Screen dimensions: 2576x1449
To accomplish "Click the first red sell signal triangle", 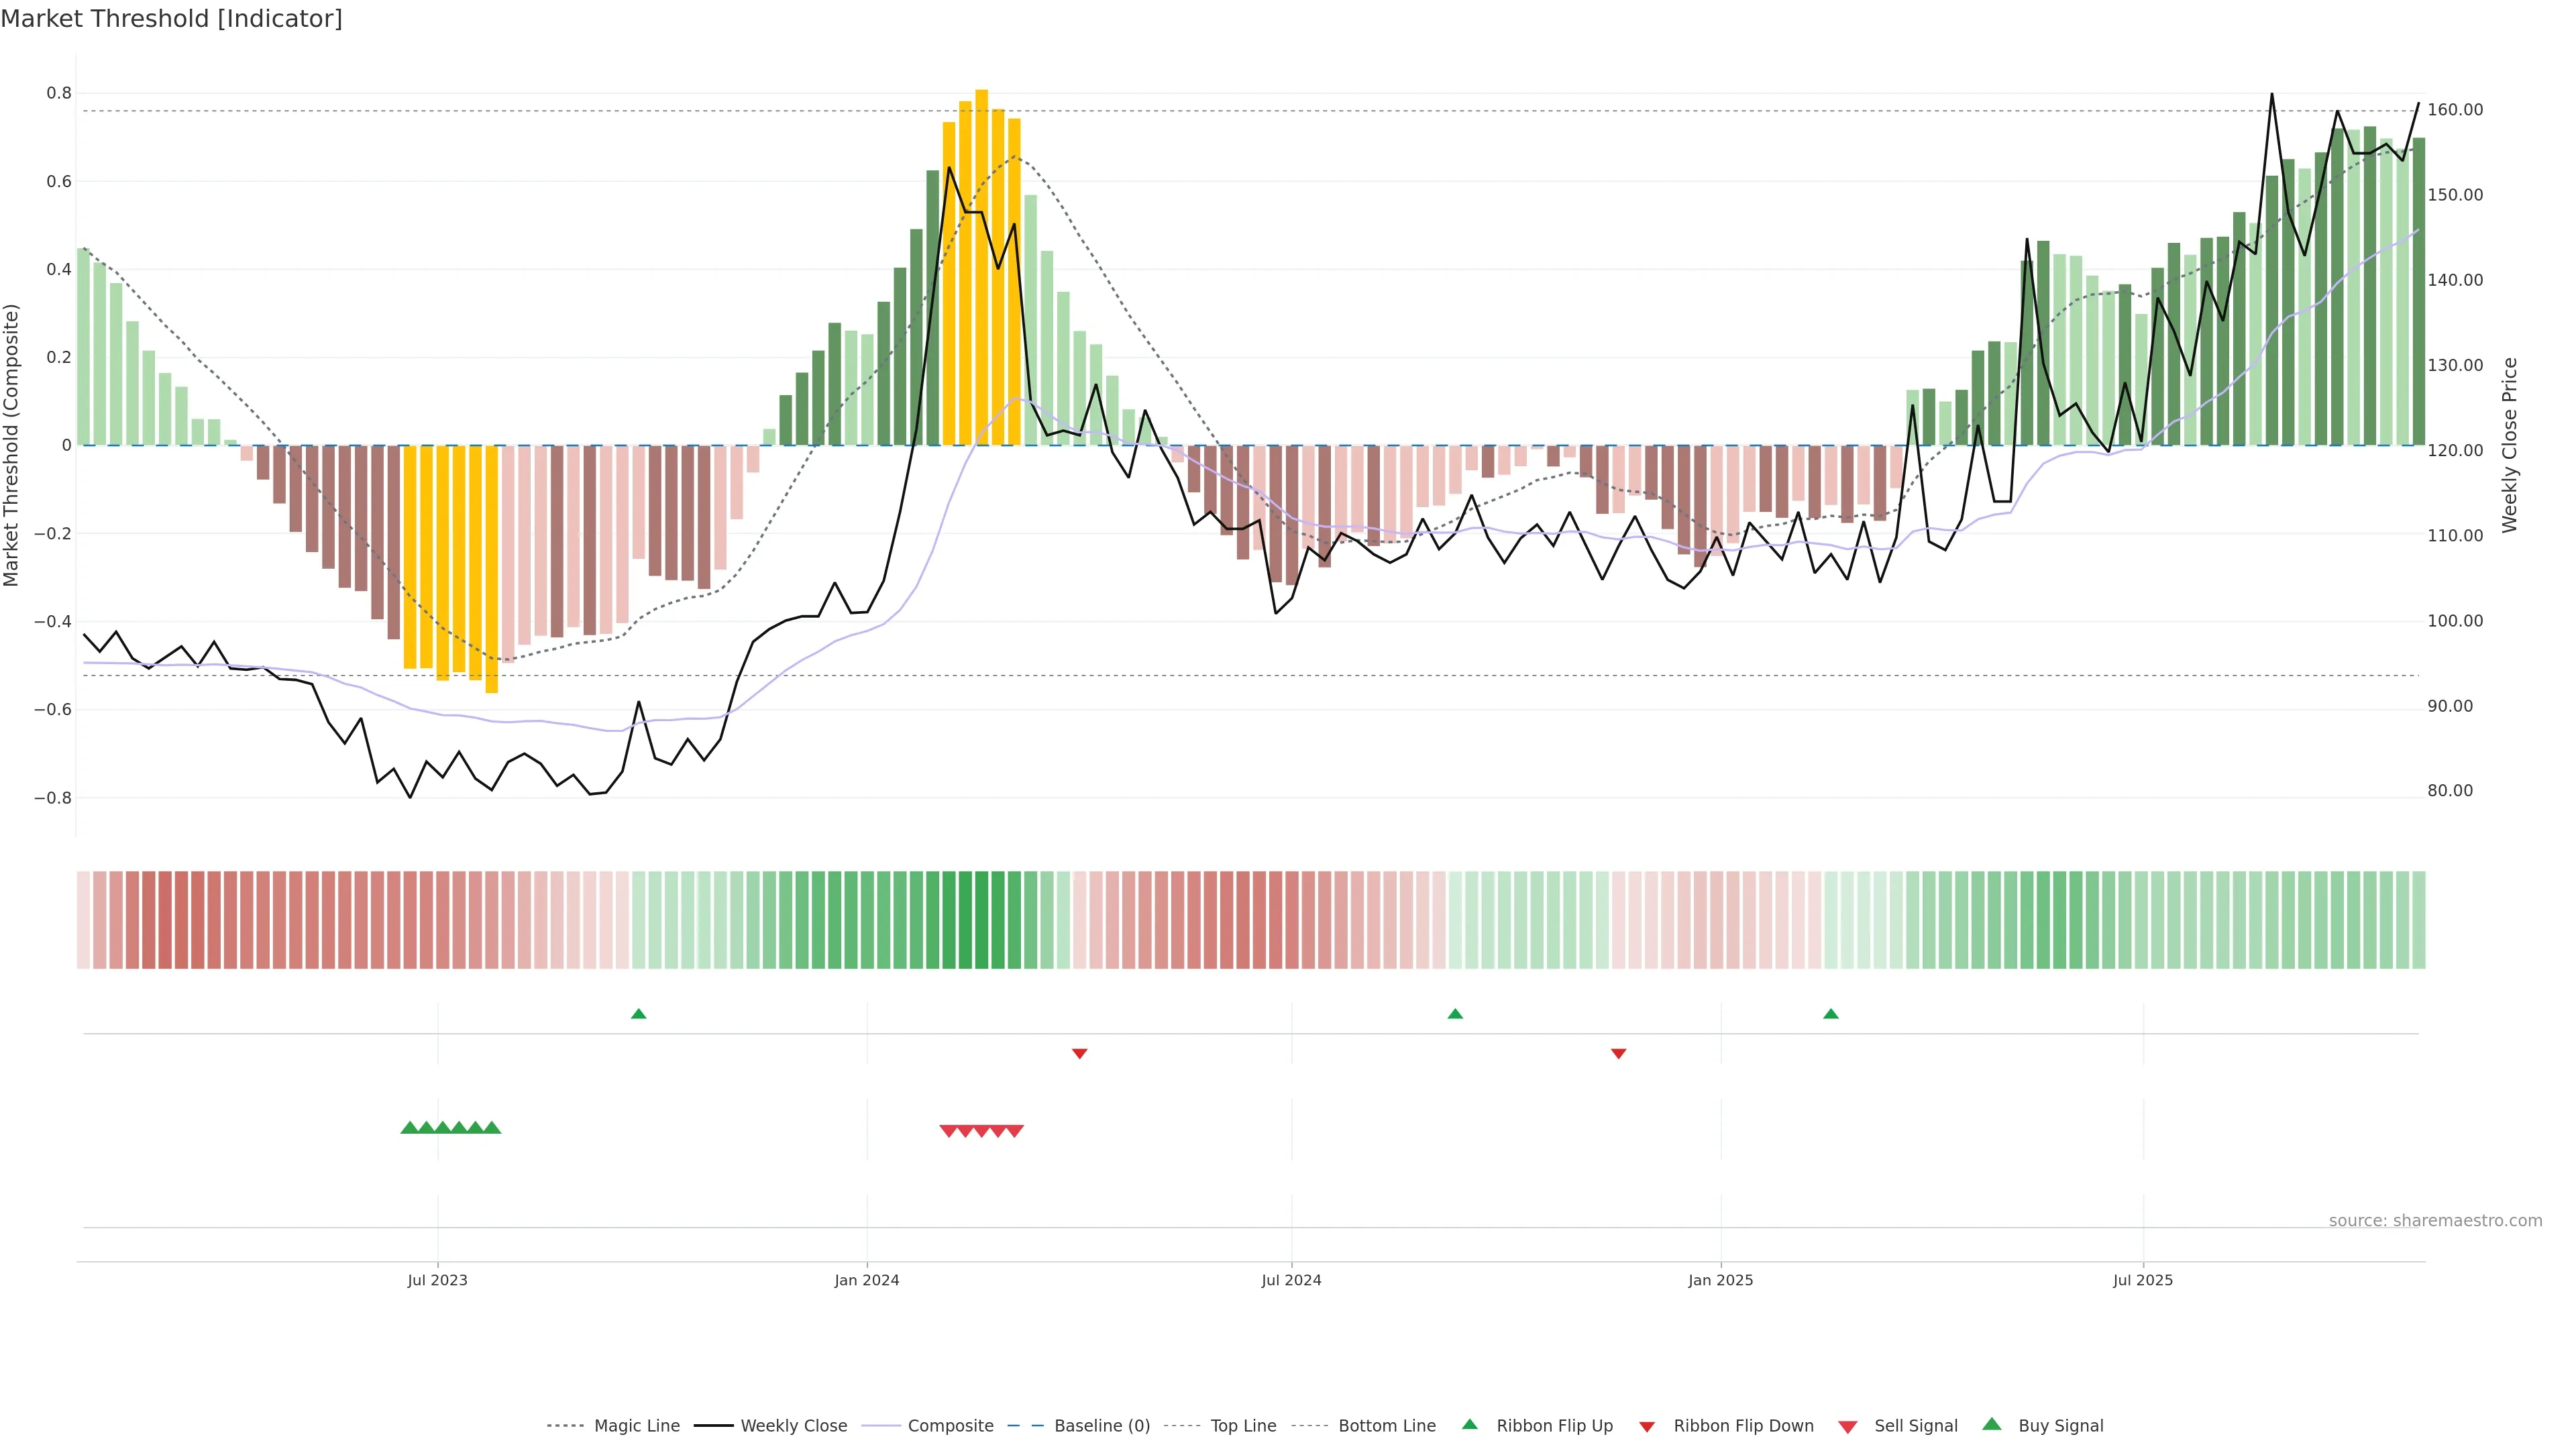I will (x=948, y=1131).
